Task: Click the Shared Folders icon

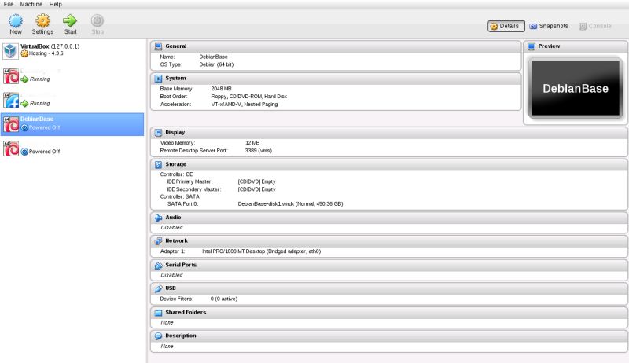Action: pyautogui.click(x=159, y=313)
